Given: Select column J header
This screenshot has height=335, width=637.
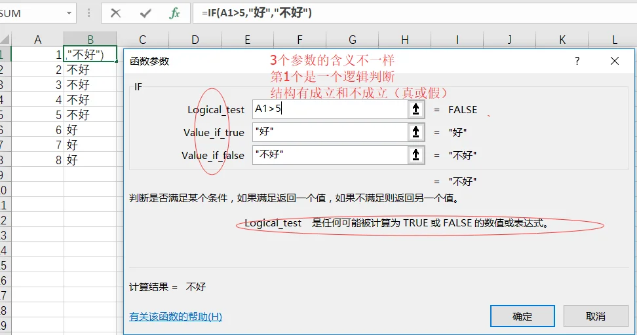Looking at the screenshot, I should [x=509, y=39].
